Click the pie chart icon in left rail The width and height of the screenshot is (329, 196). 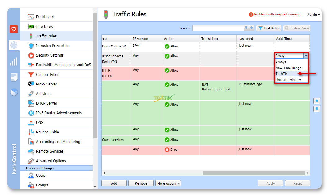tap(14, 92)
